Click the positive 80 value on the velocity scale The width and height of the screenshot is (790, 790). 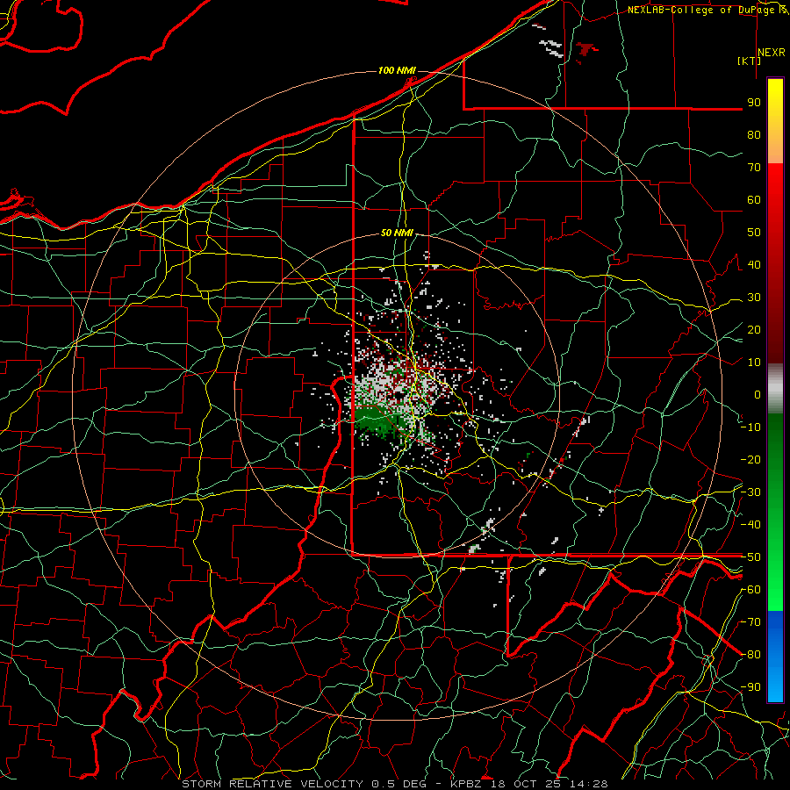coord(754,134)
